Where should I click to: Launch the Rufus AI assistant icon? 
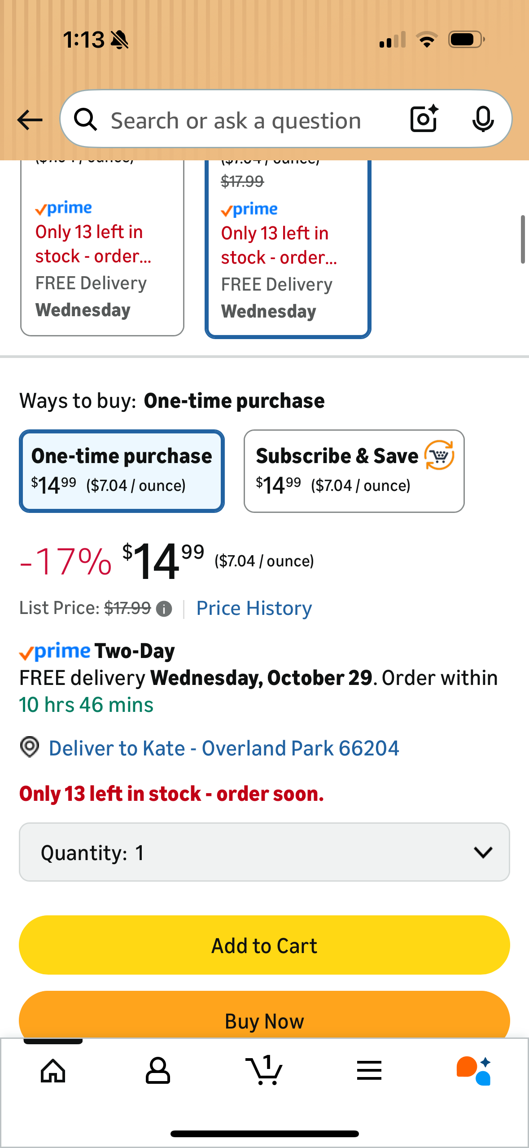(474, 1071)
